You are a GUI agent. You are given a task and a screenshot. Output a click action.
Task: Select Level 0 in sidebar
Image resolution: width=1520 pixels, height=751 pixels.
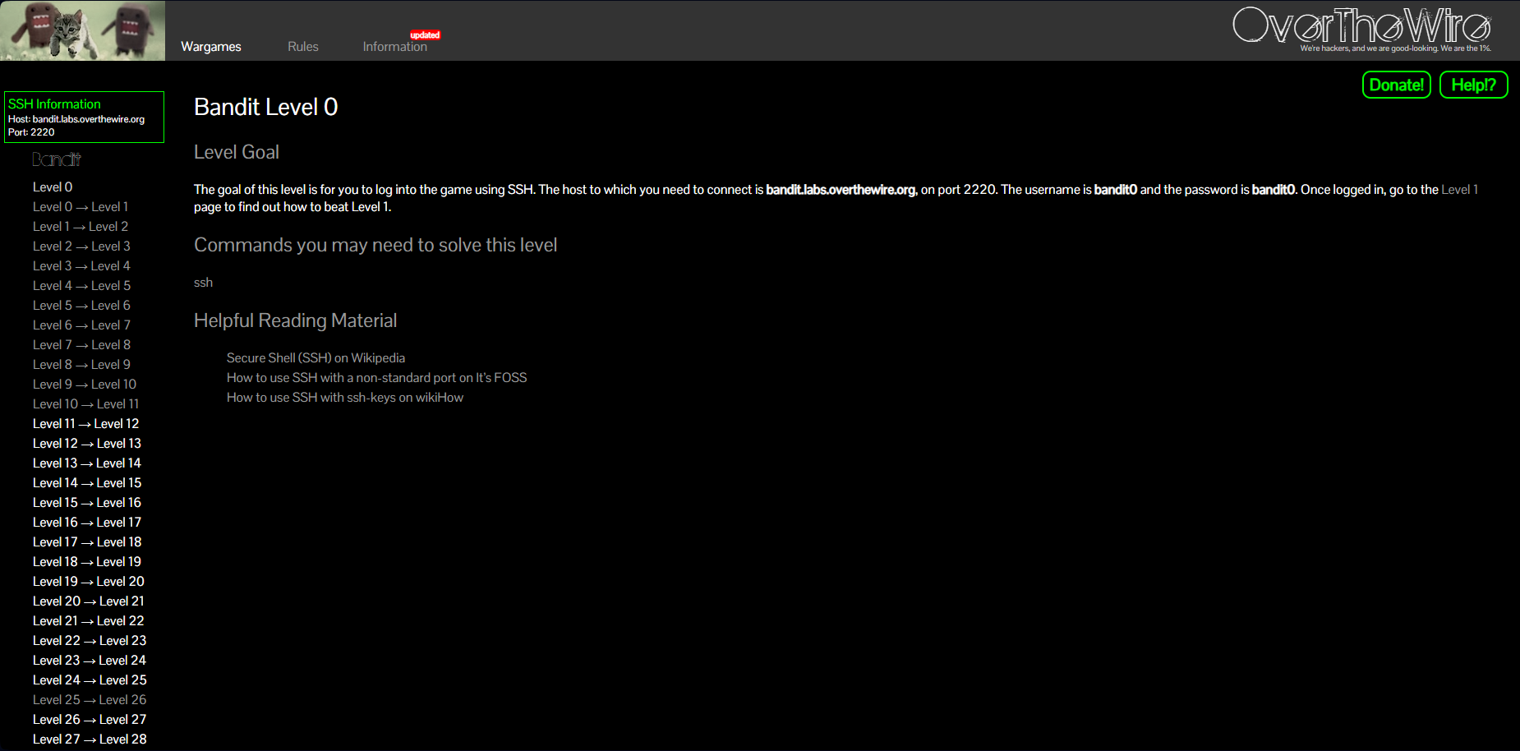[53, 187]
